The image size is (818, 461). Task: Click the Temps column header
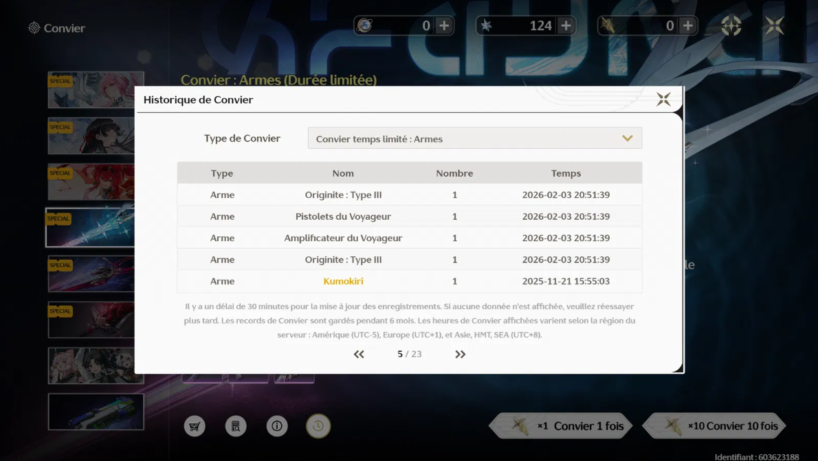[566, 173]
